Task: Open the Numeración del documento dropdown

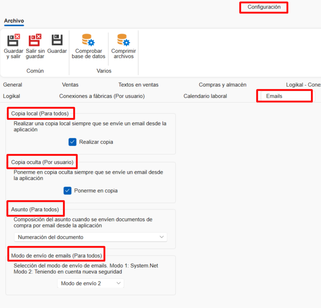Action: (x=91, y=237)
